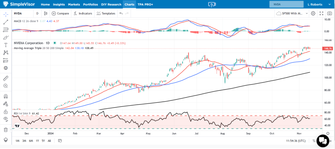
Task: Take a chart snapshot with camera icon
Action: [329, 13]
